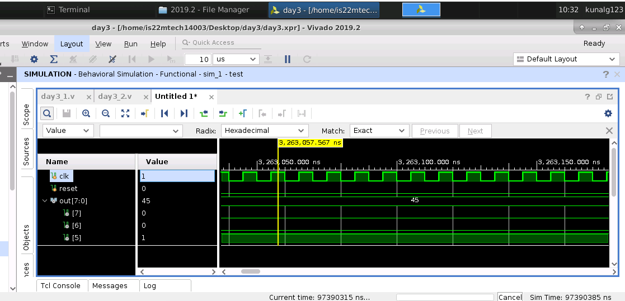Open the empty search value combo box

141,131
